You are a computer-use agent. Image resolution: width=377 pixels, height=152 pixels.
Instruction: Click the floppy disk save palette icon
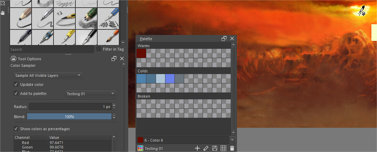click(x=215, y=148)
